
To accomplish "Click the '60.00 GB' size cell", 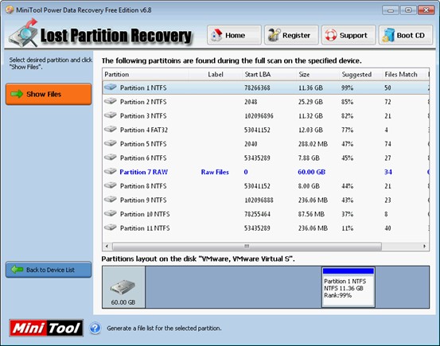I will [311, 172].
